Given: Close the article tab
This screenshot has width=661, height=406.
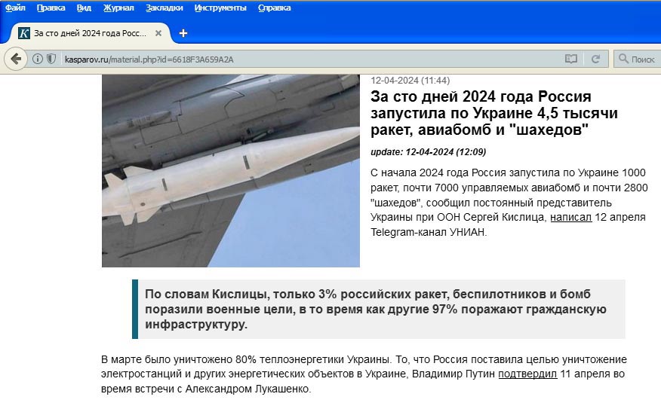Looking at the screenshot, I should pyautogui.click(x=158, y=33).
